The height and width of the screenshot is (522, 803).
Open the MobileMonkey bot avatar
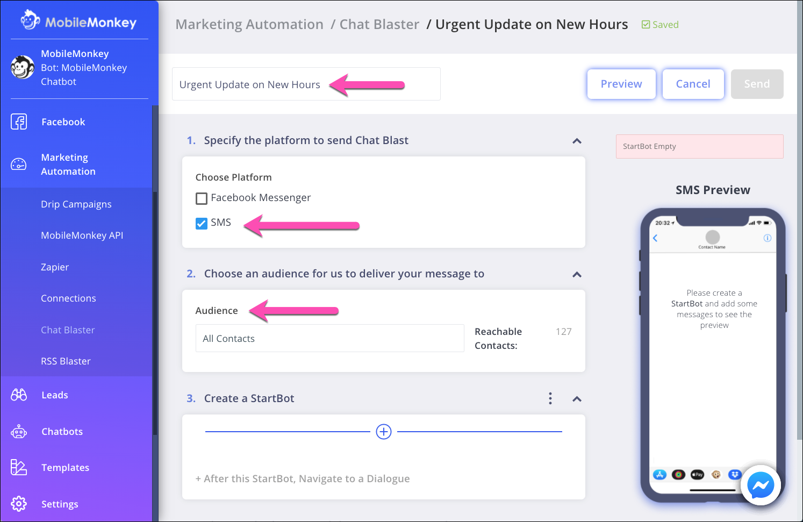click(23, 67)
